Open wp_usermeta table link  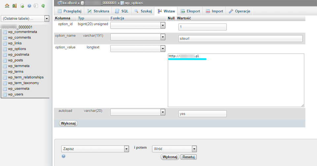tap(18, 89)
